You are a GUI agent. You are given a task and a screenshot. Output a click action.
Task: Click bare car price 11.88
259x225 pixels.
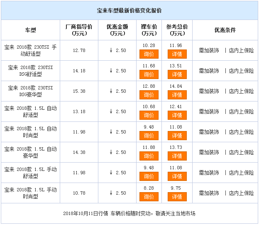[149, 147]
